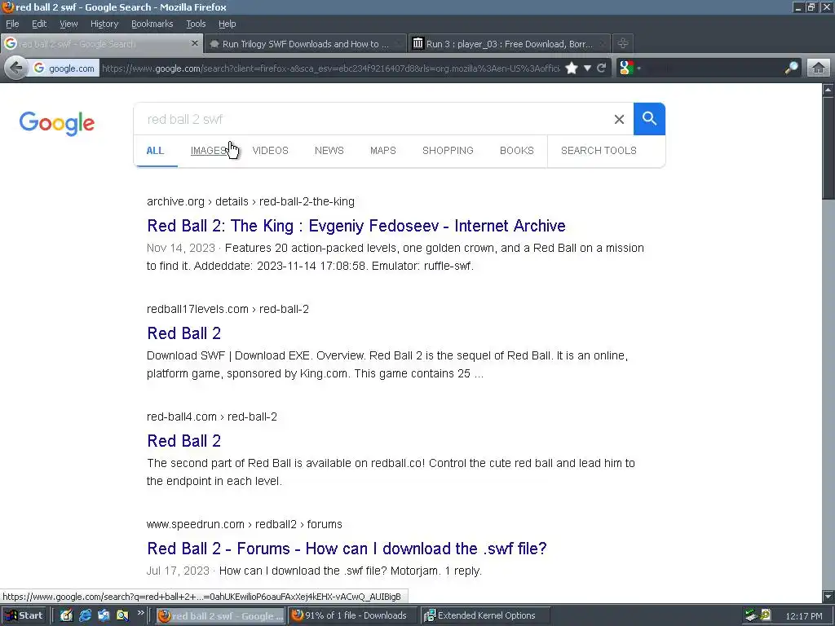Screen dimensions: 835x626
Task: Clear the search query with the X icon
Action: pyautogui.click(x=619, y=119)
